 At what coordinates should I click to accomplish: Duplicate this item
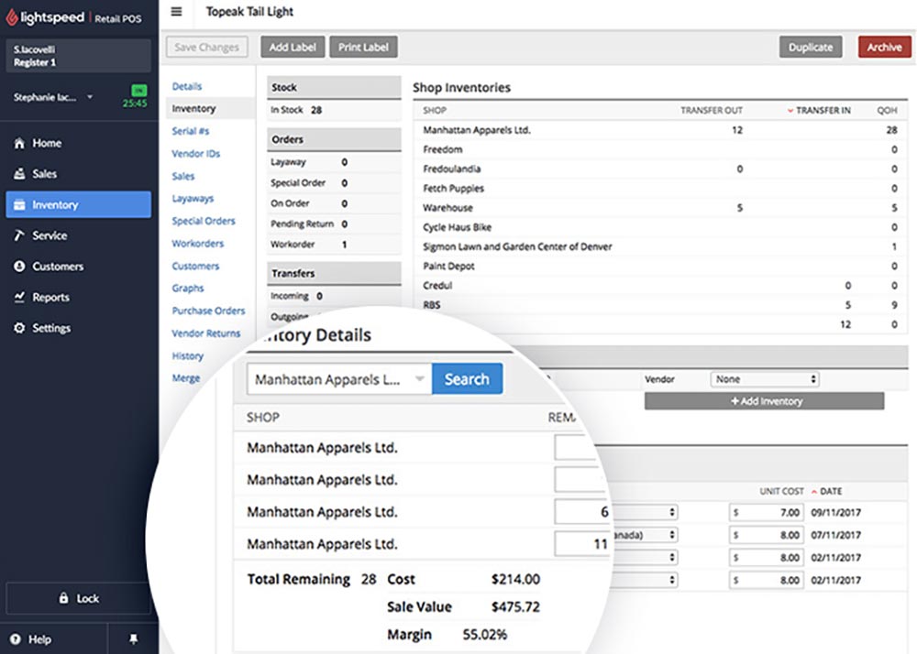click(811, 48)
